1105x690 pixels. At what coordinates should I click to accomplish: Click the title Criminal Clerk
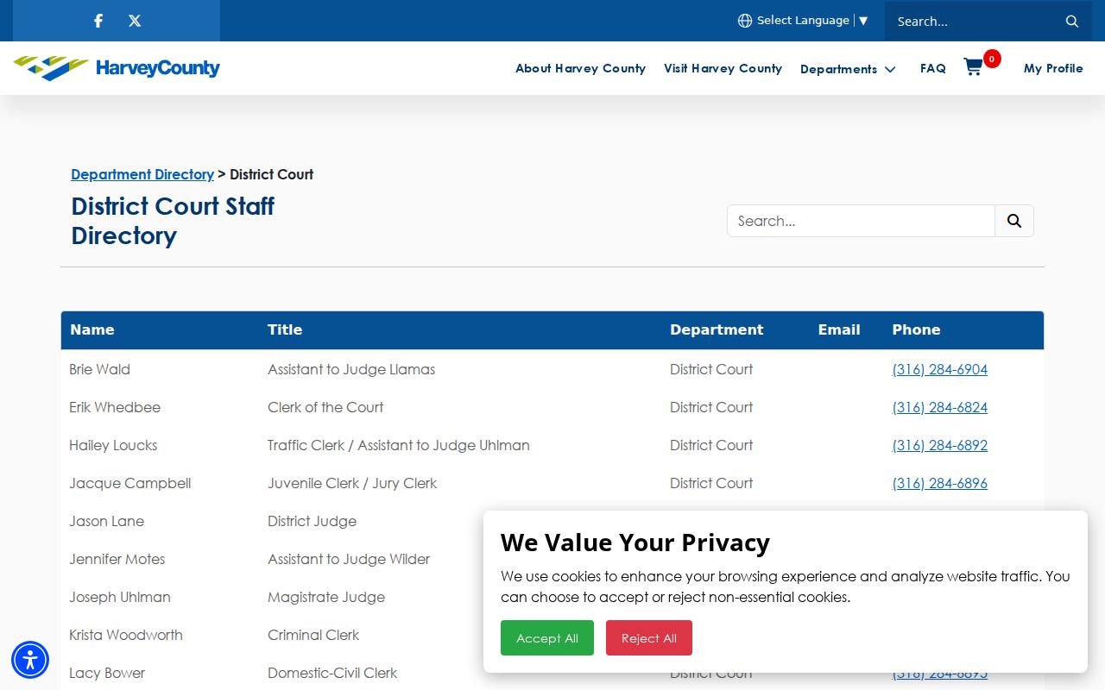(x=313, y=635)
